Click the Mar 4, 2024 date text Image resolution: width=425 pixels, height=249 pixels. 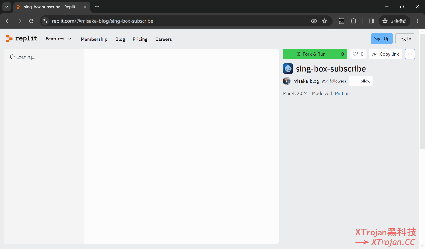click(x=295, y=94)
